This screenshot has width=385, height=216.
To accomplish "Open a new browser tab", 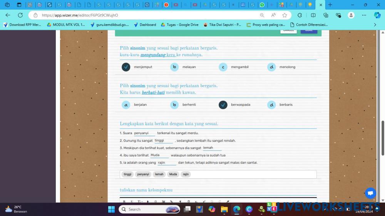I will [330, 5].
